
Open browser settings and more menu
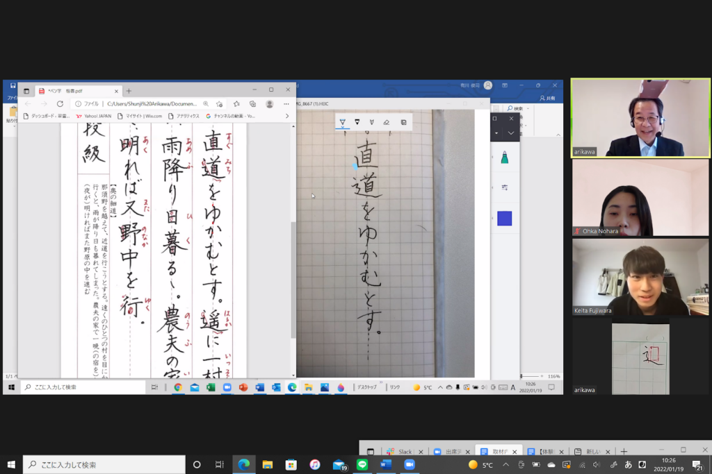click(286, 103)
